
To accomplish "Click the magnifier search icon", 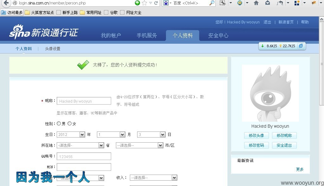I will (212, 3).
